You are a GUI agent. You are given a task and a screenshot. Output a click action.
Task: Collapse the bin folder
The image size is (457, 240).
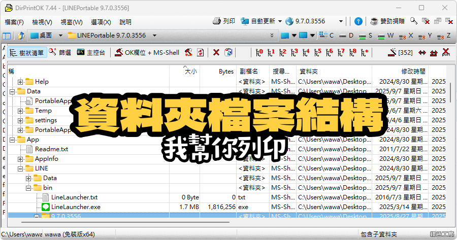28,188
